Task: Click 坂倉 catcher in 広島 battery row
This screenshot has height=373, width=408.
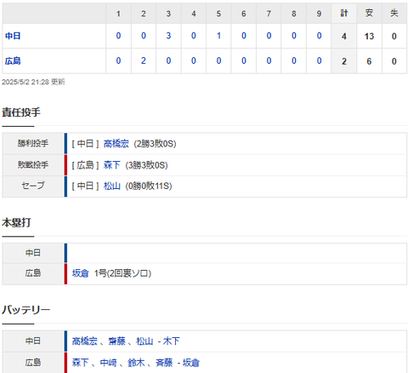Action: [190, 363]
